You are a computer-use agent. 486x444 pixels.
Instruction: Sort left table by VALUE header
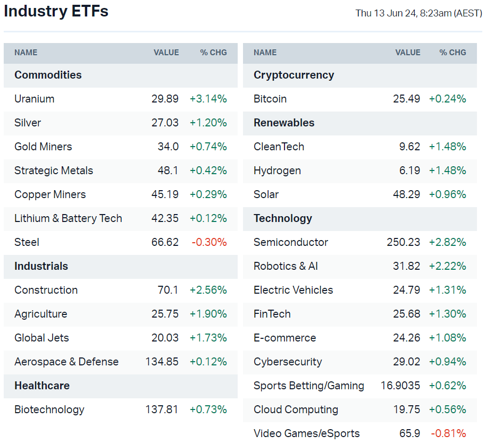tap(166, 53)
